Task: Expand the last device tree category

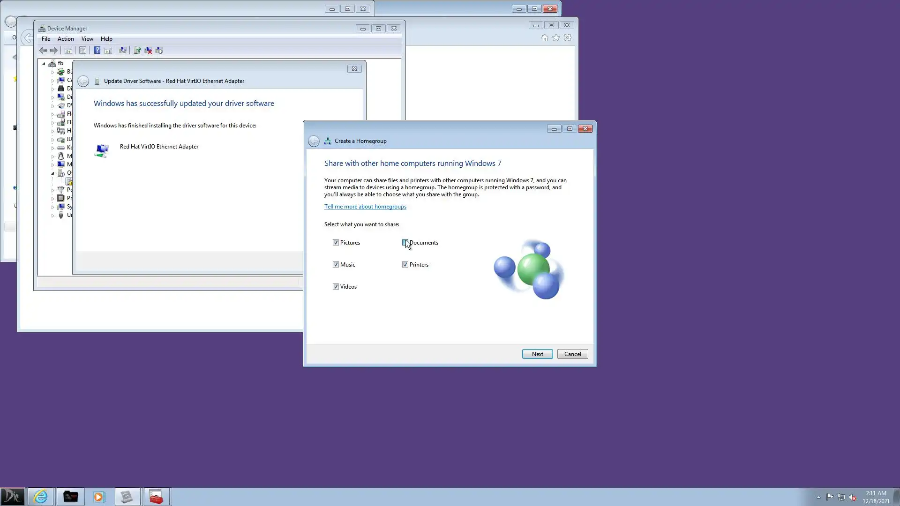Action: pos(52,216)
